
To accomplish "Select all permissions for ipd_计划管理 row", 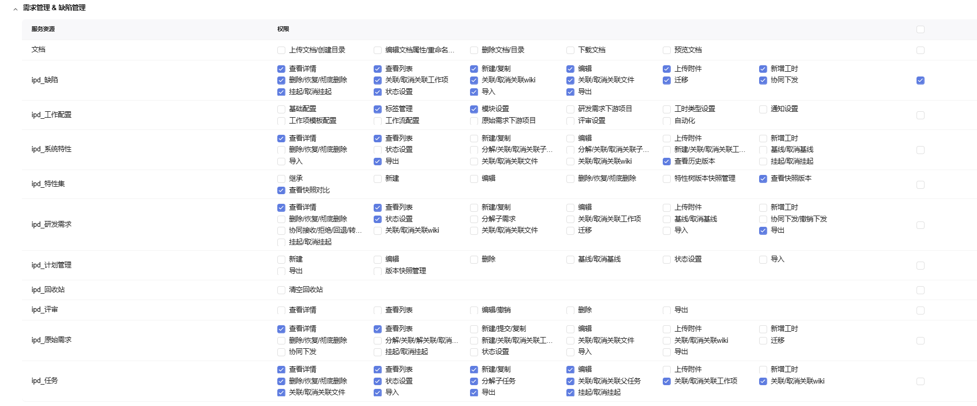I will [920, 265].
